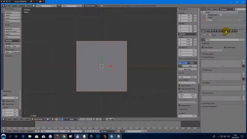Click the World icon in the outliner
This screenshot has height=139, width=247.
pyautogui.click(x=207, y=17)
